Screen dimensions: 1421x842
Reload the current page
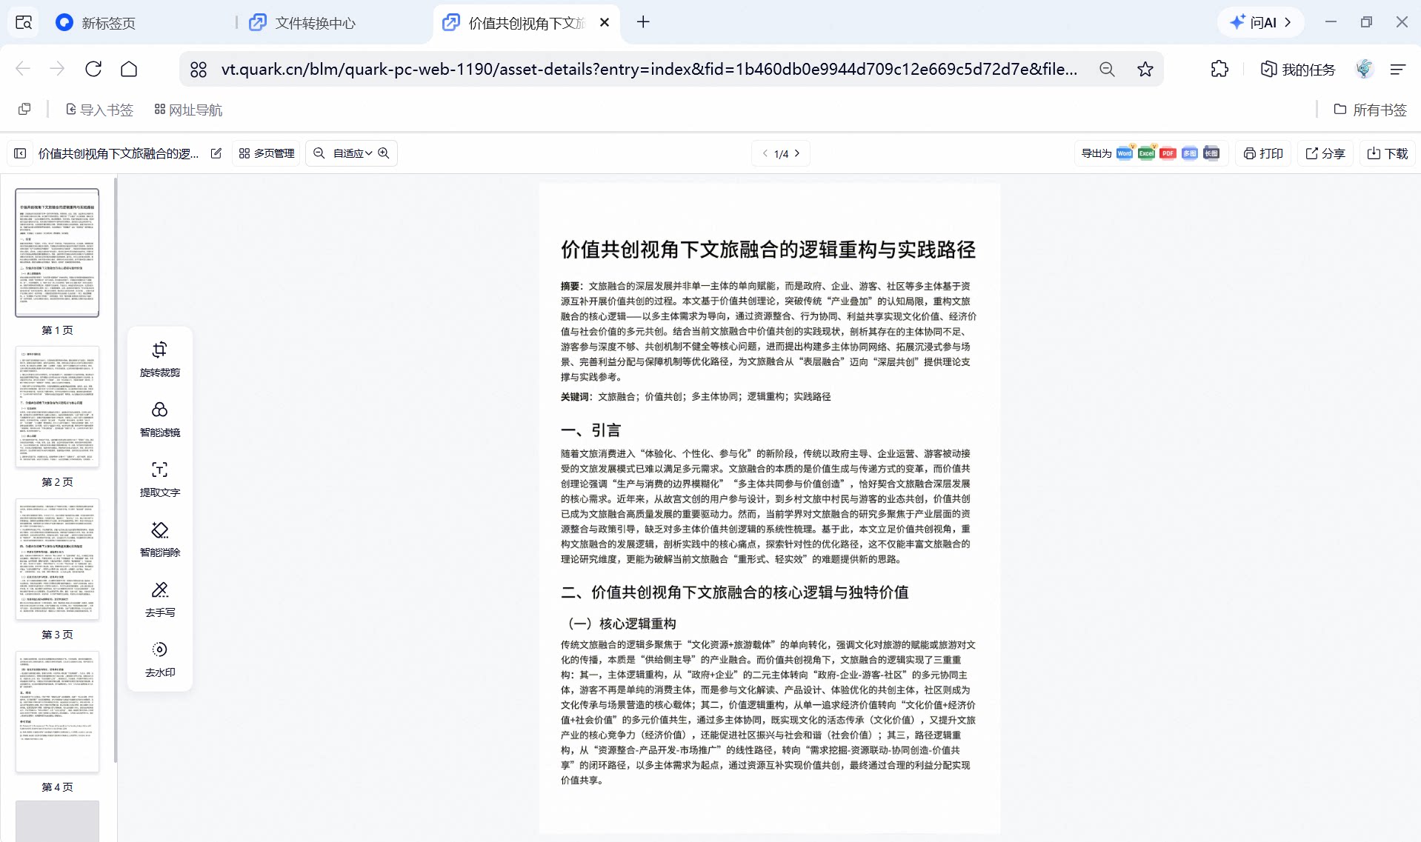[x=93, y=69]
